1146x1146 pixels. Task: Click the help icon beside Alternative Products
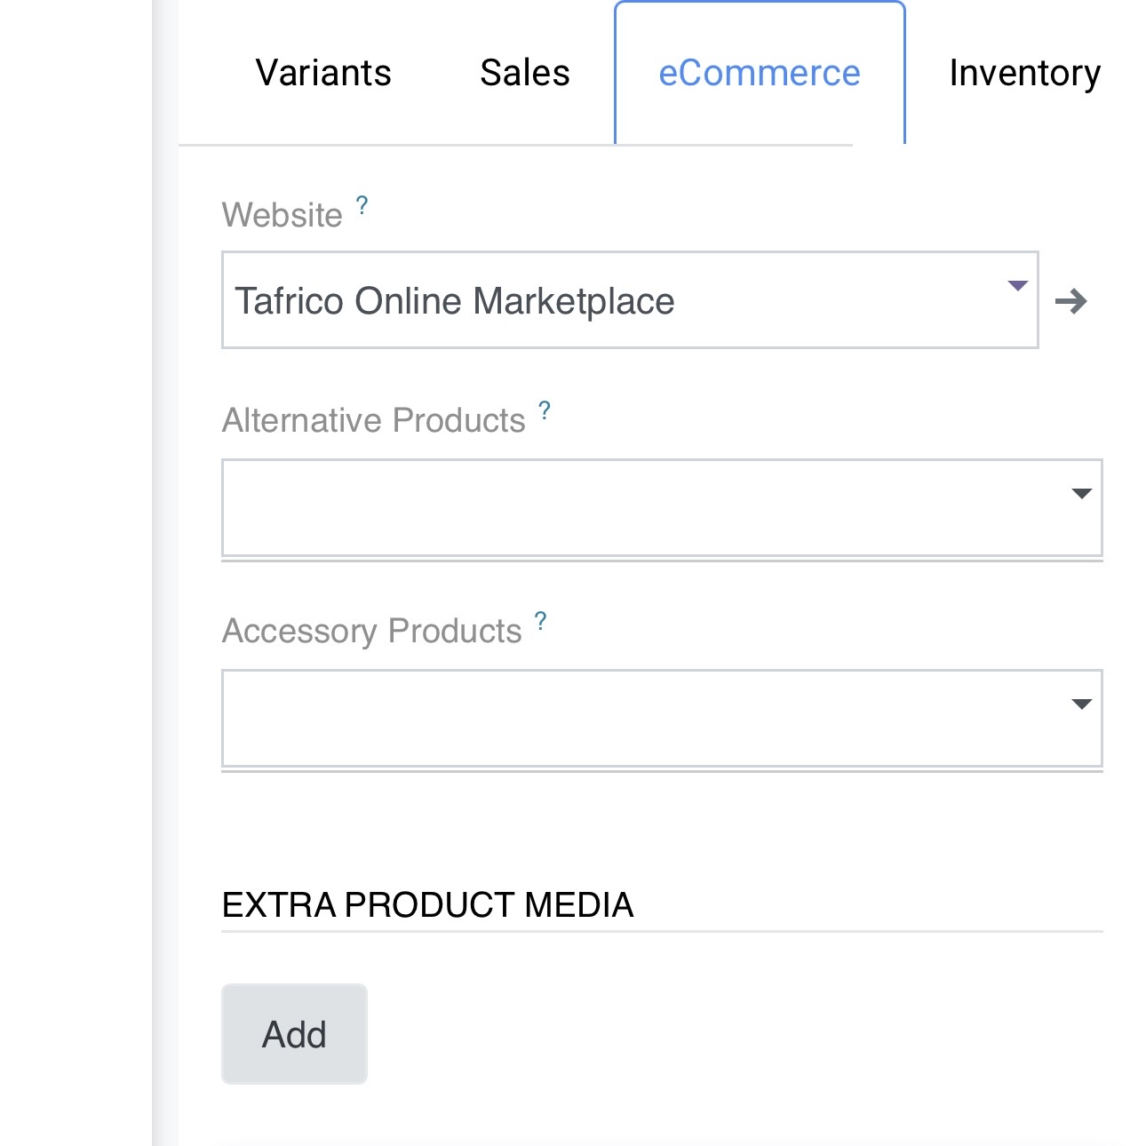point(545,411)
